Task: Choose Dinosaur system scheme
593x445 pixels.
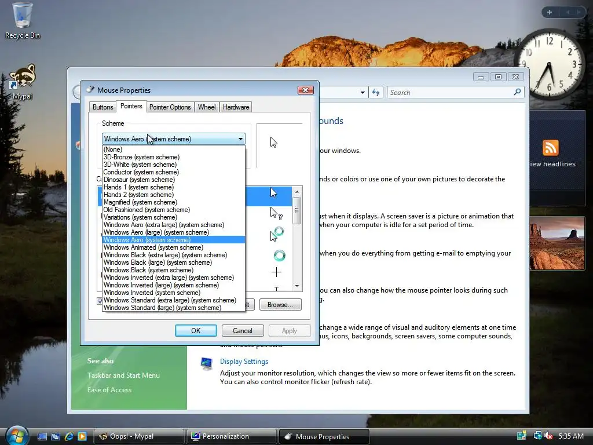Action: [x=174, y=180]
